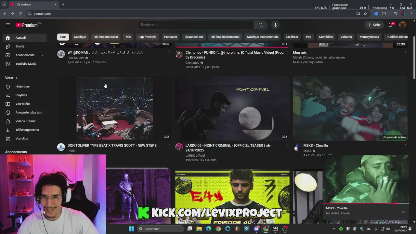Open the Don Toliver type beat thumbnail
Image resolution: width=416 pixels, height=234 pixels.
point(114,109)
